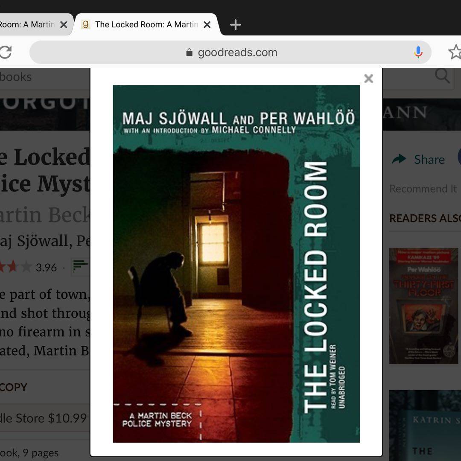Viewport: 461px width, 461px height.
Task: Close the first tab on the left
Action: pos(64,25)
